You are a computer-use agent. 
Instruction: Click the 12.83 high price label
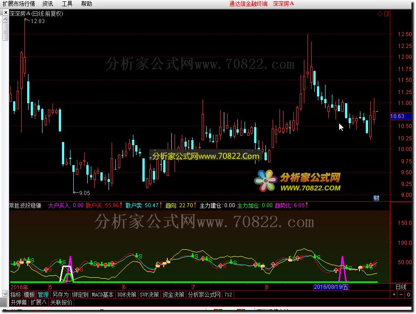click(x=38, y=21)
